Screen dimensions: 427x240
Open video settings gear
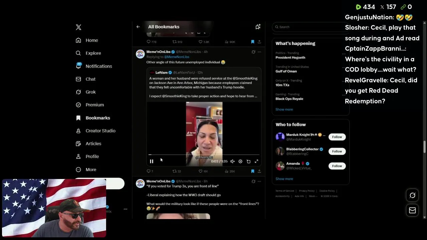click(240, 161)
